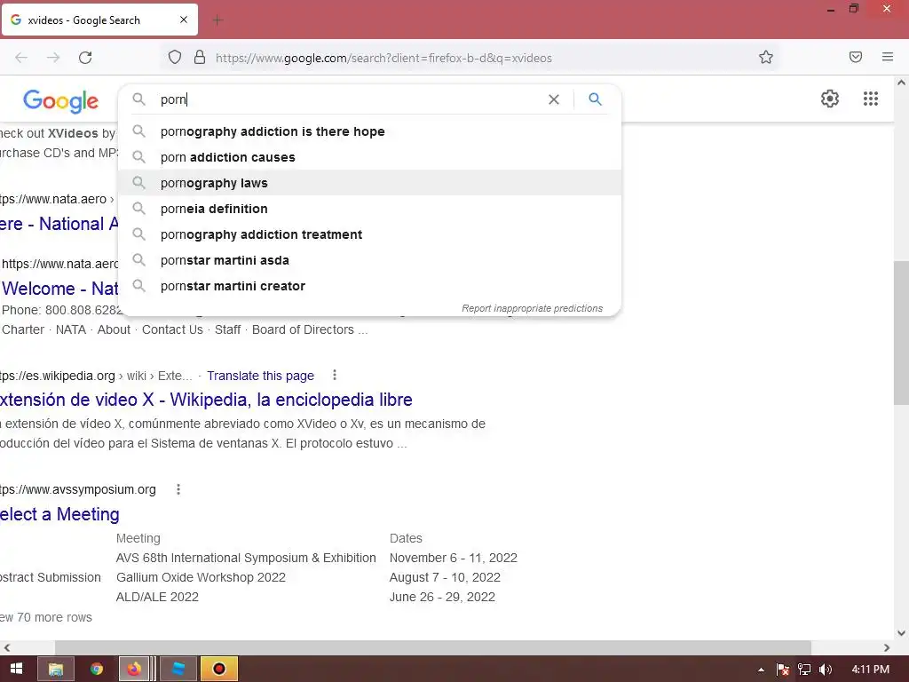Viewport: 909px width, 682px height.
Task: Click 'ALD/ALE 2022' table cell
Action: click(x=157, y=597)
